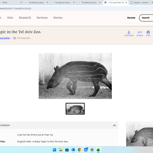Follow the photographer link
Viewport: 153px width, 153px height.
(5, 38)
